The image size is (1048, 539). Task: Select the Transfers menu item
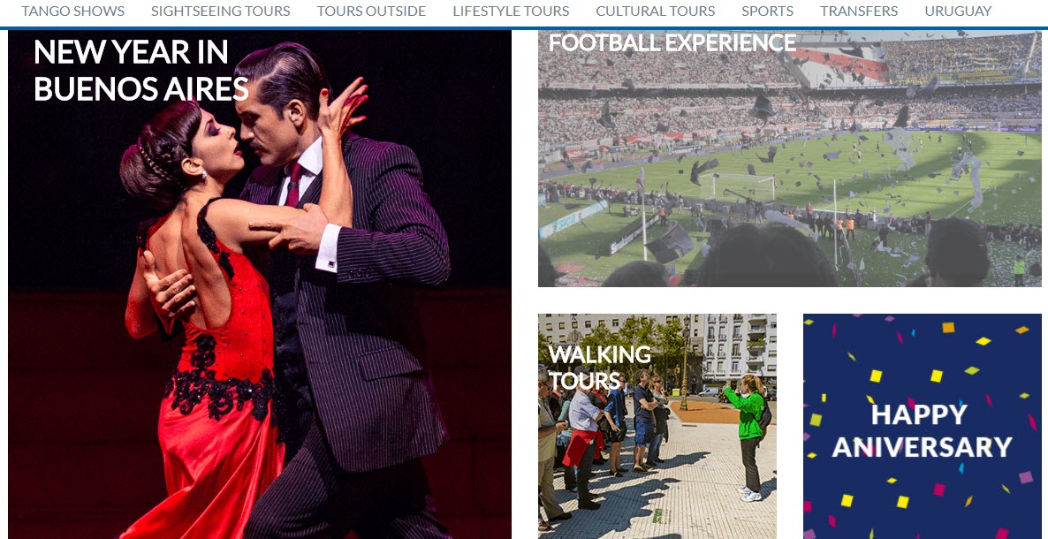[859, 11]
